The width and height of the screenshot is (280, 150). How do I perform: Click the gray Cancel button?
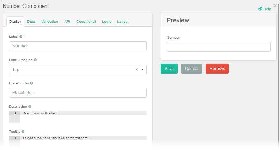(191, 69)
